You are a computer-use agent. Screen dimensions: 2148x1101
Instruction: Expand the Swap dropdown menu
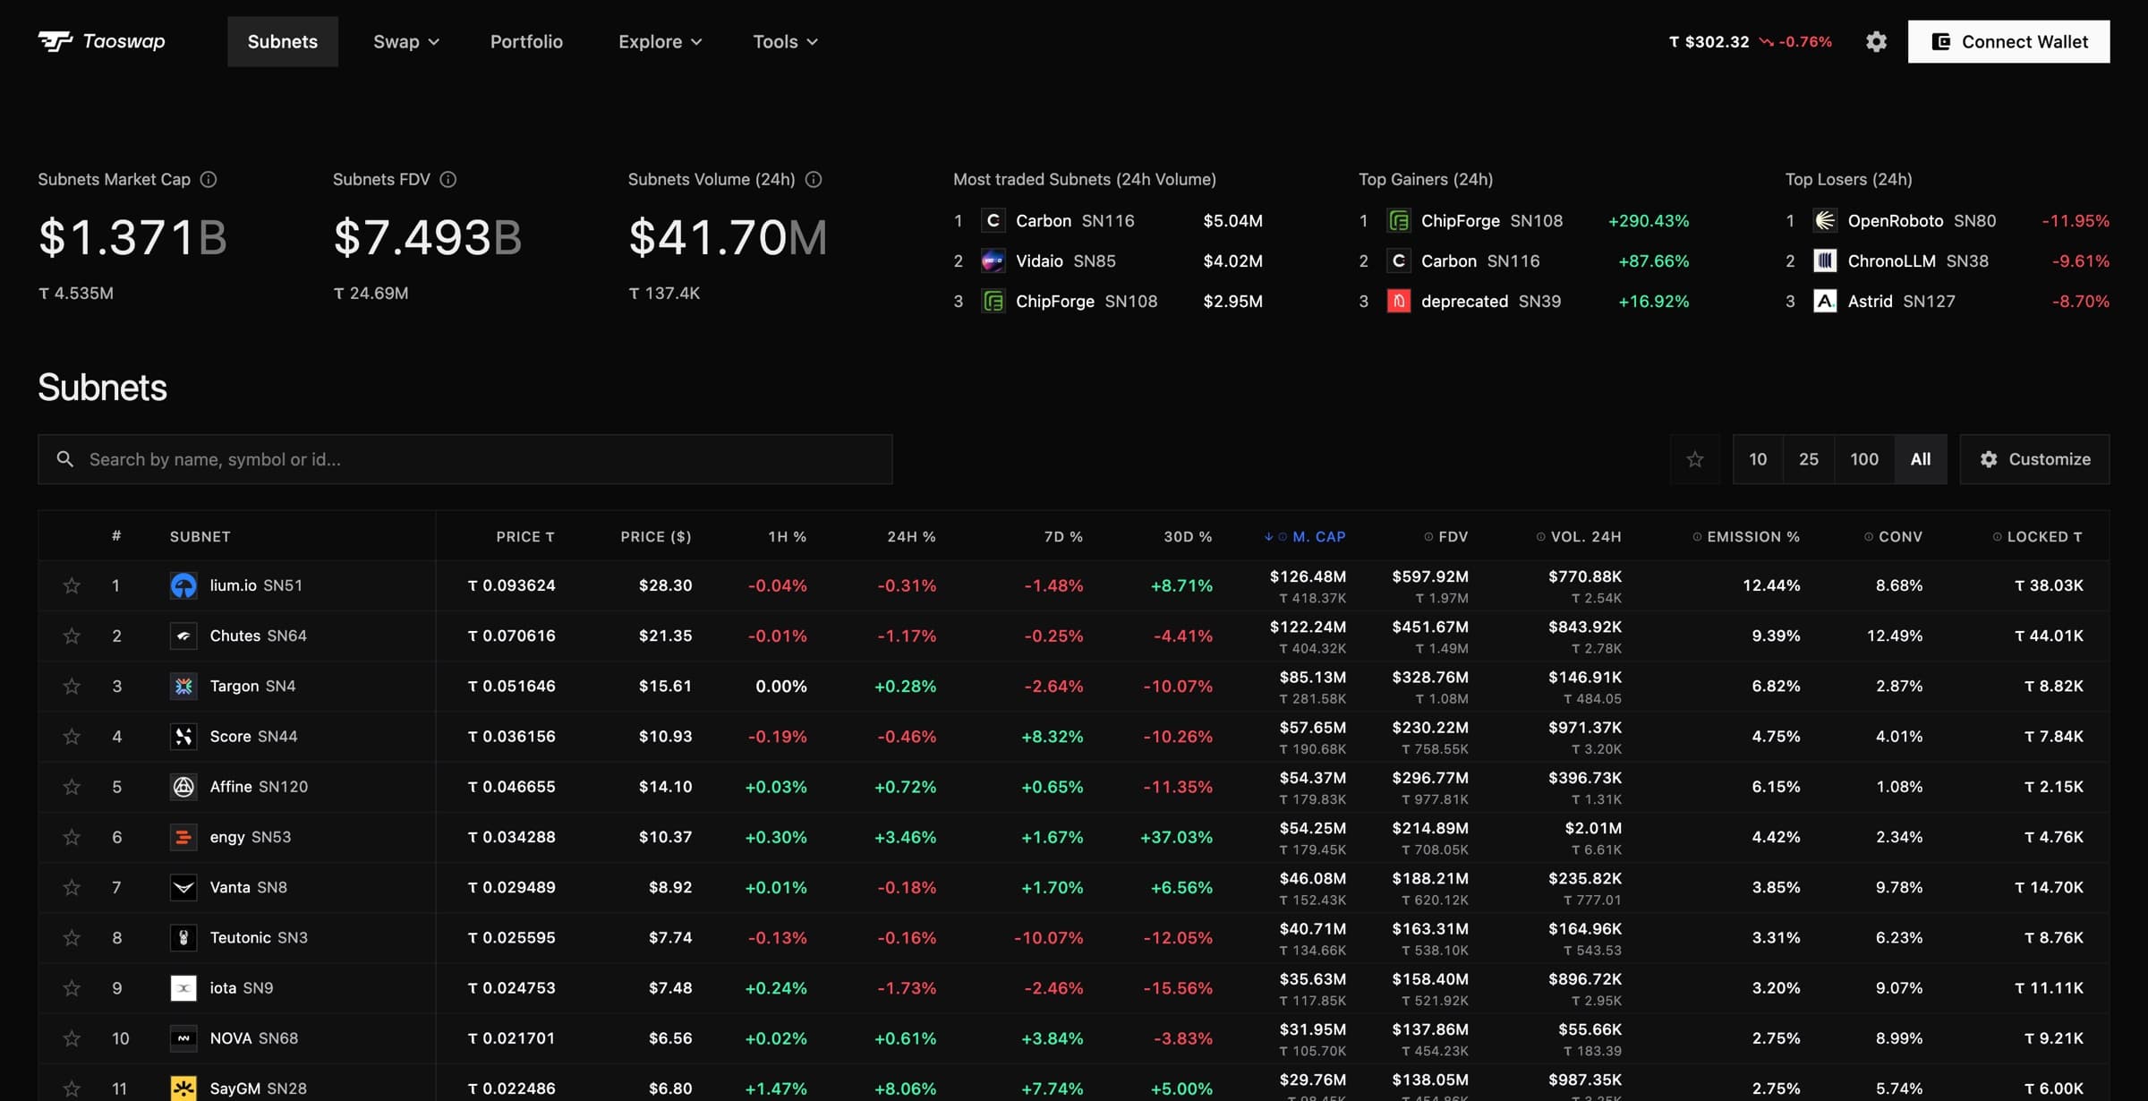(406, 41)
